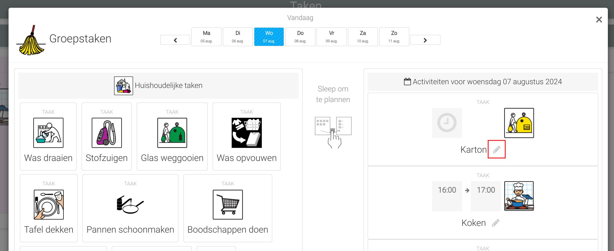Screen dimensions: 614x251
Task: Select the Pannen schoonmaken pan icon
Action: click(130, 204)
